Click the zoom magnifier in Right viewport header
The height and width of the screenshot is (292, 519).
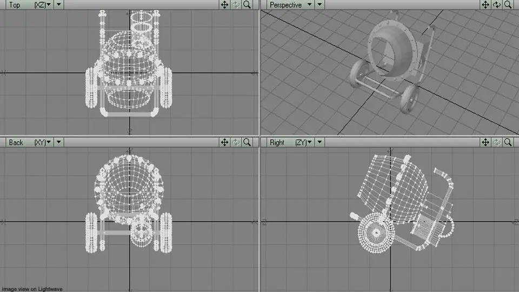(x=508, y=142)
